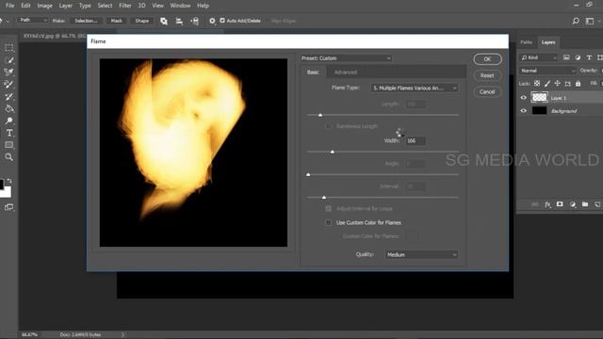Click the Width value field
The width and height of the screenshot is (603, 339).
click(416, 141)
